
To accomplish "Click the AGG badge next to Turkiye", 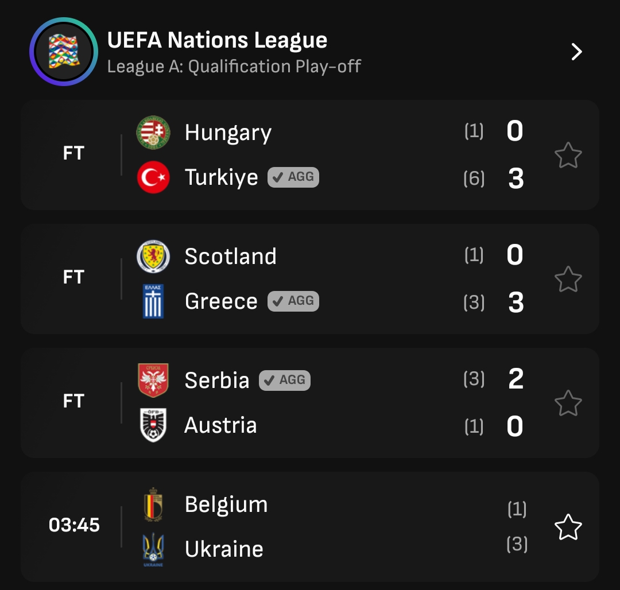I will click(x=293, y=177).
